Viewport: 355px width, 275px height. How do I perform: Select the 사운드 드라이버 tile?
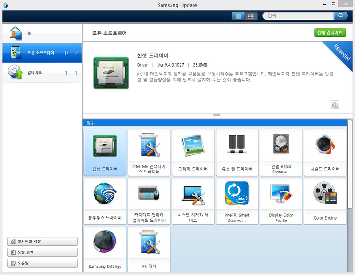(x=325, y=152)
